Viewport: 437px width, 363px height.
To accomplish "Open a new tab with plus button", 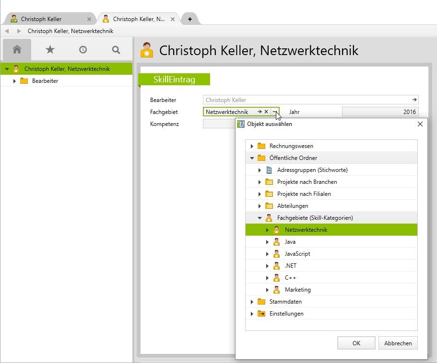I will pyautogui.click(x=190, y=19).
